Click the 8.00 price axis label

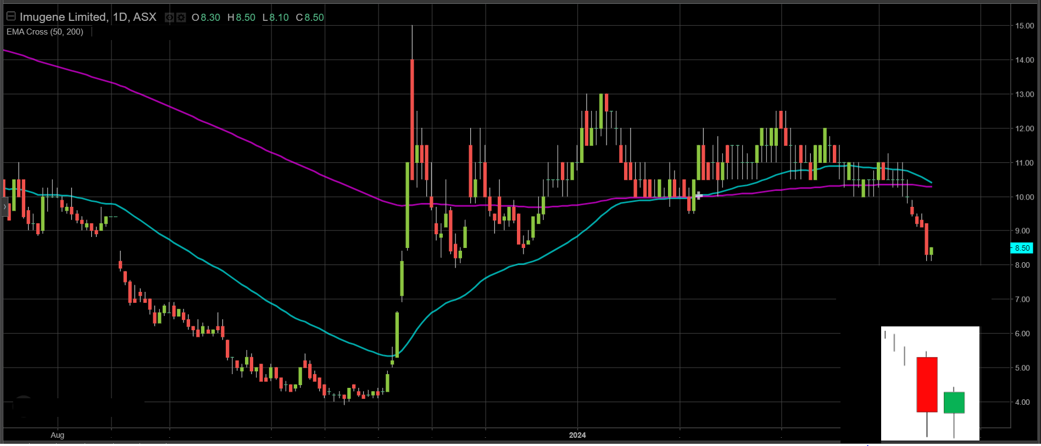[x=1022, y=265]
